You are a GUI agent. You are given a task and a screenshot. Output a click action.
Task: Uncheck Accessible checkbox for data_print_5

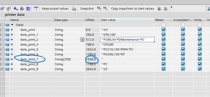pyautogui.click(x=183, y=49)
